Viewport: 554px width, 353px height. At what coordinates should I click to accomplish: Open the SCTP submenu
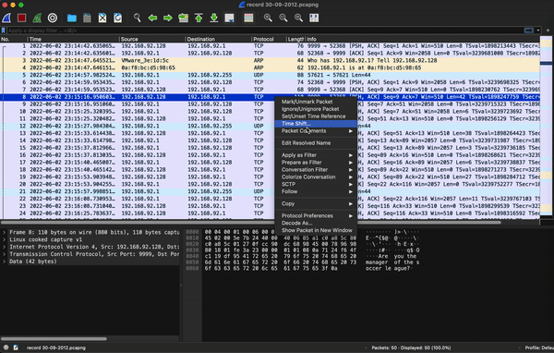[x=316, y=184]
